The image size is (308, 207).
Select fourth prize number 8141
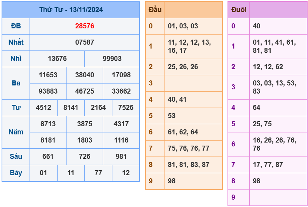(x=71, y=108)
